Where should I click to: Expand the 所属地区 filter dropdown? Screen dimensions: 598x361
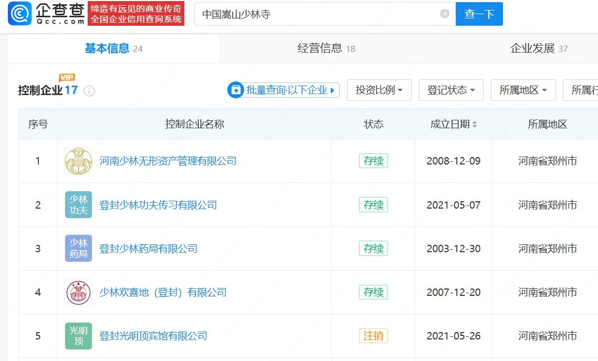point(523,90)
